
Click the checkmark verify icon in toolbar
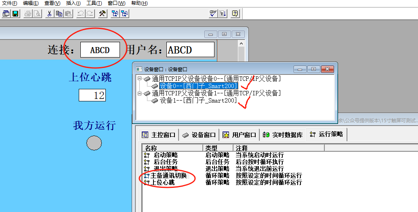tap(213, 14)
